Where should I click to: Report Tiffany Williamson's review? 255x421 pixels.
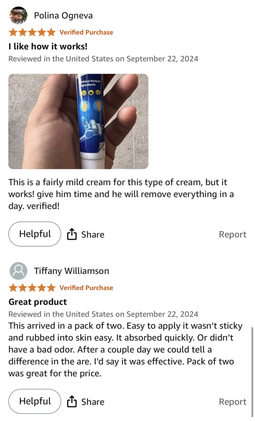tap(232, 402)
